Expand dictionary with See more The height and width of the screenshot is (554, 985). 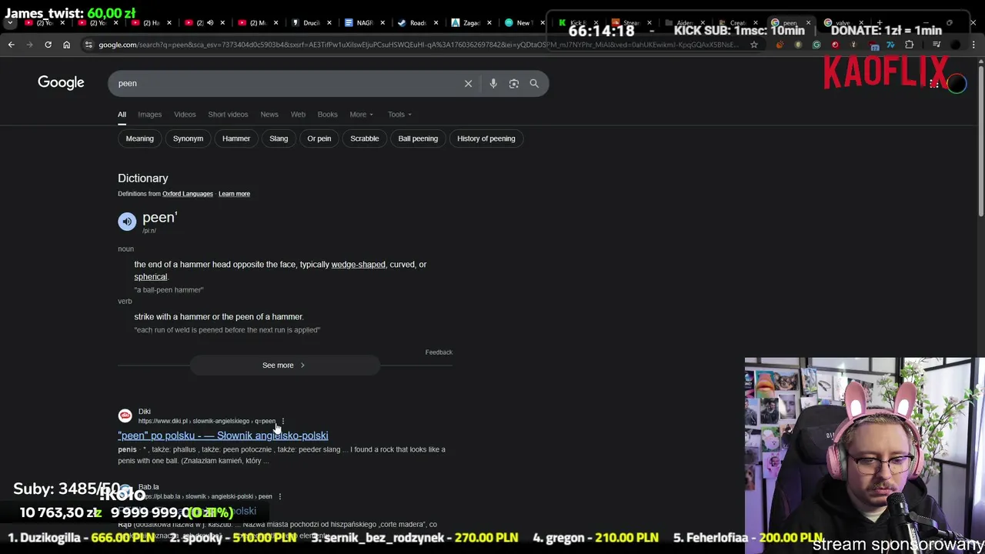[285, 365]
